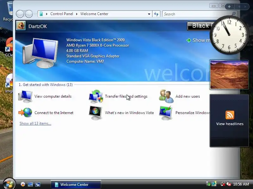Click the Black Edition banner button

200,26
